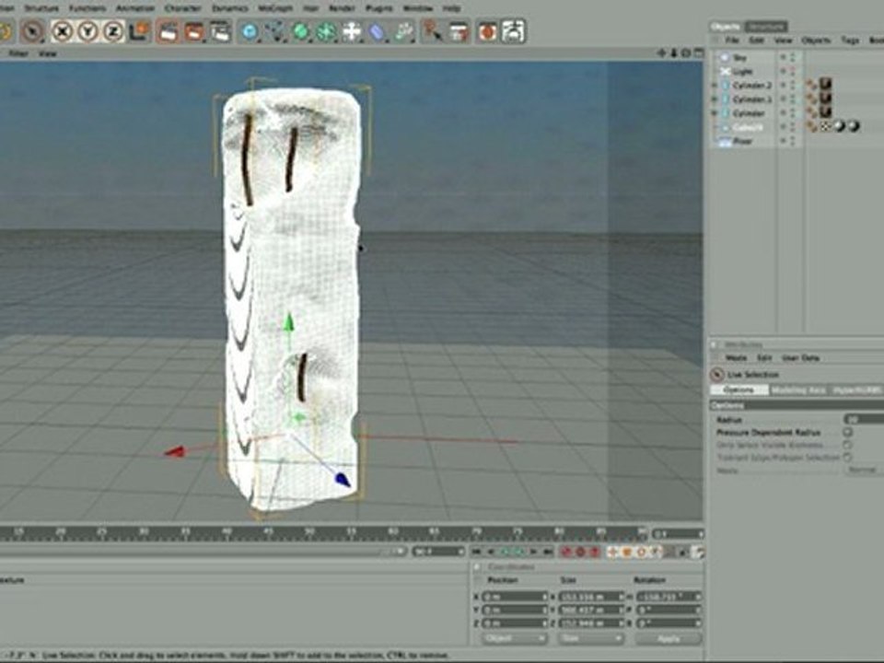Viewport: 884px width, 663px height.
Task: Select the Cylinder.1 object
Action: click(x=752, y=99)
